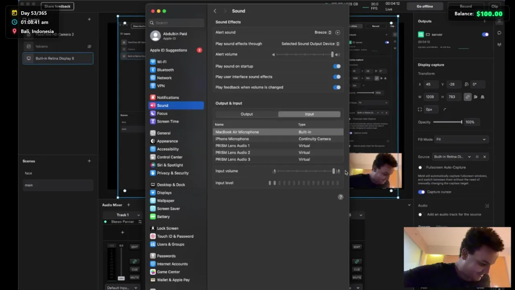This screenshot has width=515, height=290.
Task: Select PRISM Lens Audio 1 input
Action: (278, 146)
